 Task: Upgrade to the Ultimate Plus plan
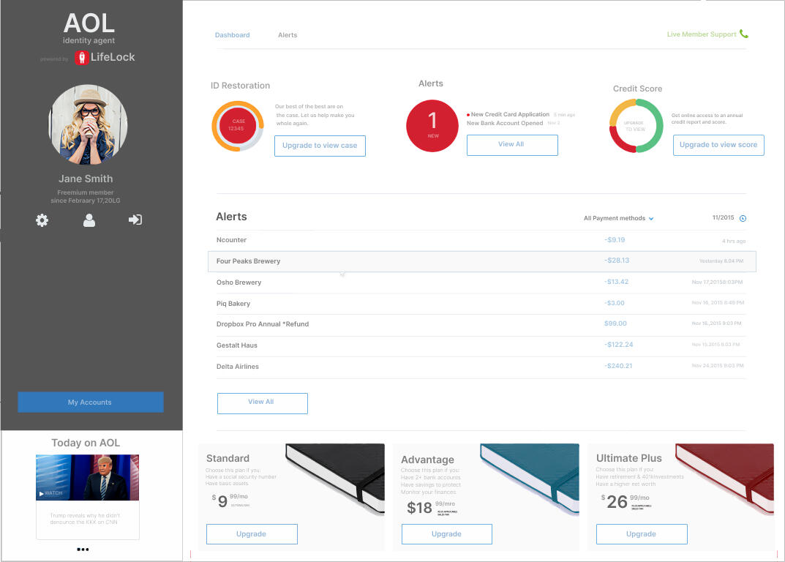(x=642, y=534)
